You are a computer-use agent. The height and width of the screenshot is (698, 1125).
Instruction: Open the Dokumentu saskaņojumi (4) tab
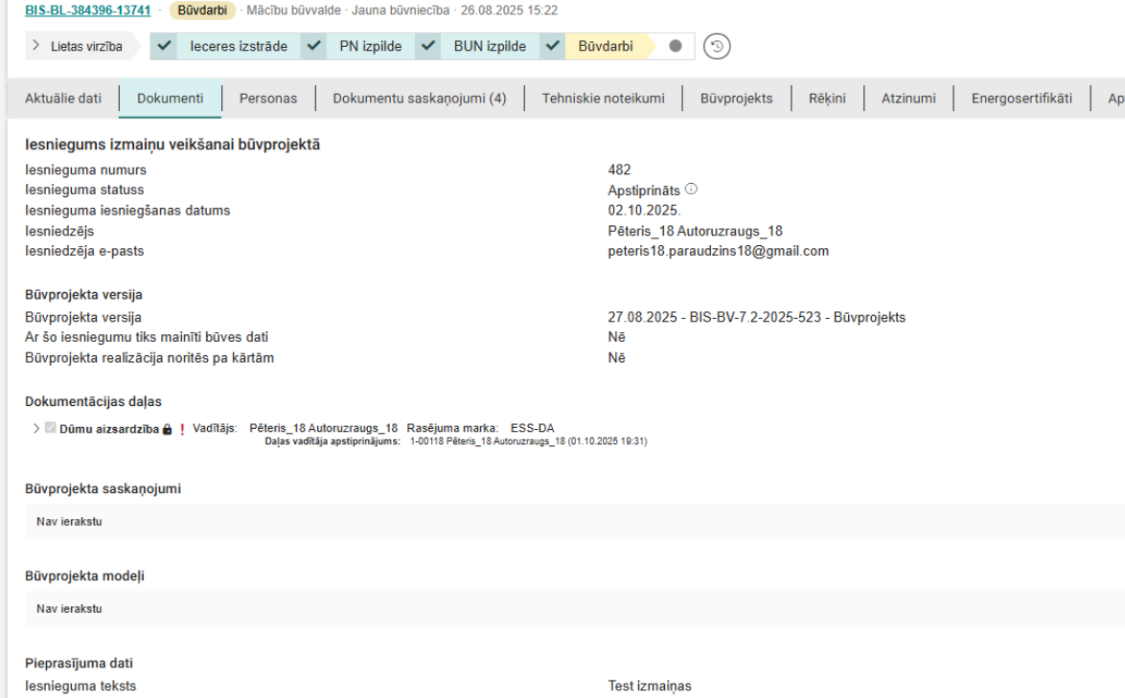420,99
